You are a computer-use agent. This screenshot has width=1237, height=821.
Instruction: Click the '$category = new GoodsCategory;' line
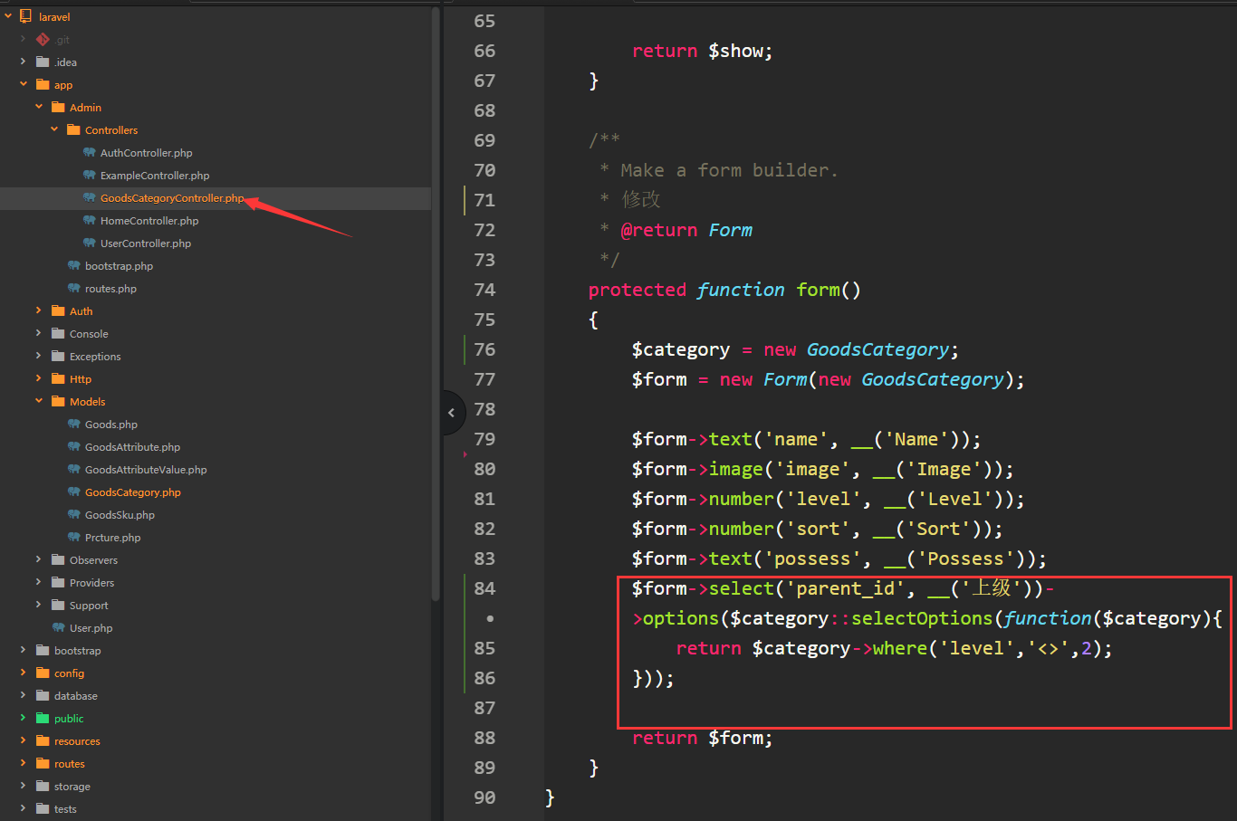pyautogui.click(x=795, y=349)
